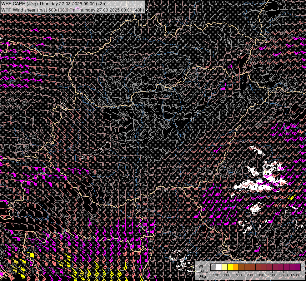Select the orange legend swatch

click(236, 267)
